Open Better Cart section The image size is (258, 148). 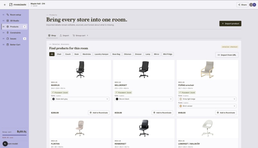point(14,45)
